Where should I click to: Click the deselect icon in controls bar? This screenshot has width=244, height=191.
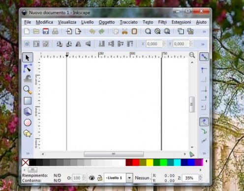[46, 44]
